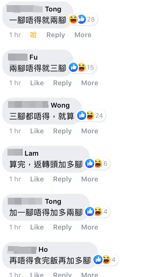Reply to the comment 一腳唔得就兩腳

coord(56,35)
